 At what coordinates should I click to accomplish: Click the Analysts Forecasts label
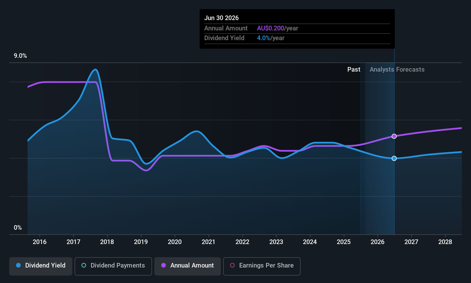397,70
